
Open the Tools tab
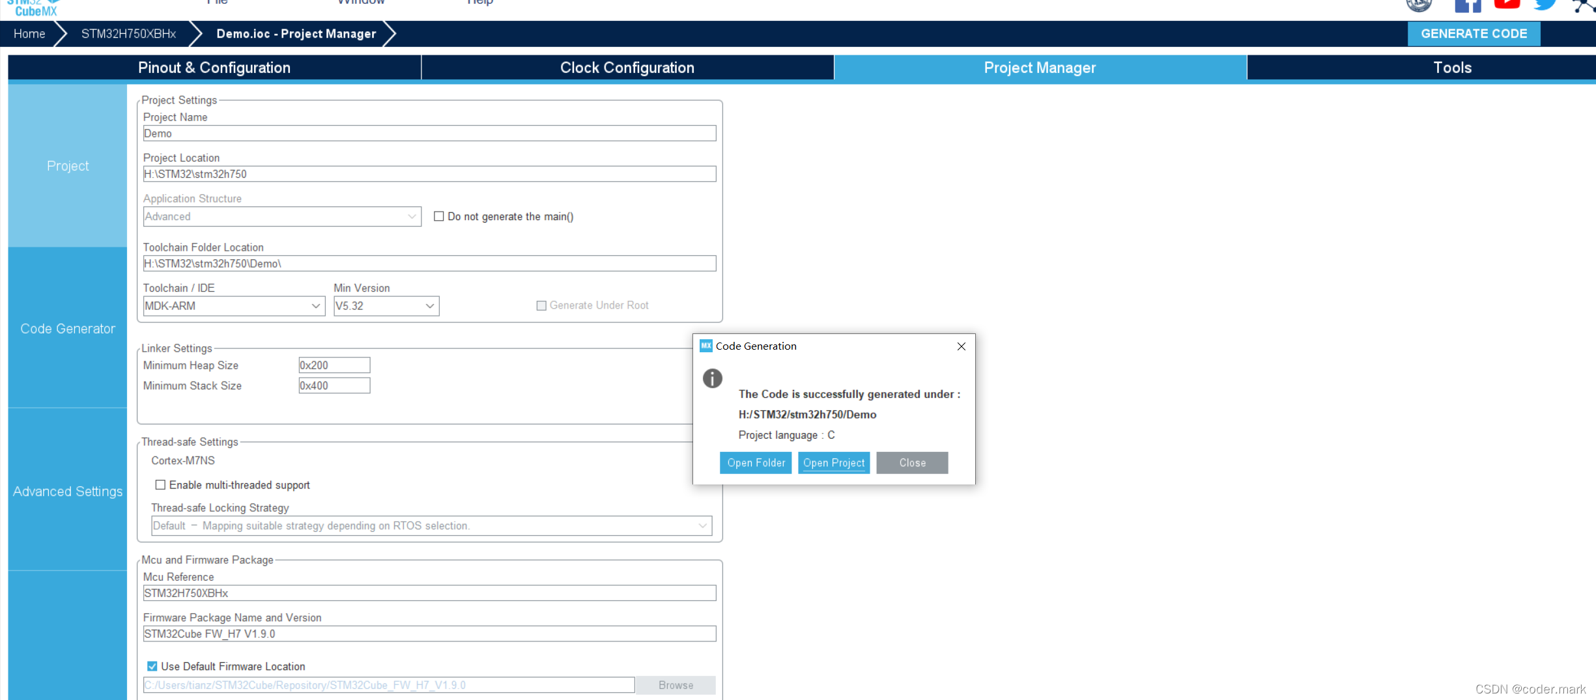coord(1452,68)
